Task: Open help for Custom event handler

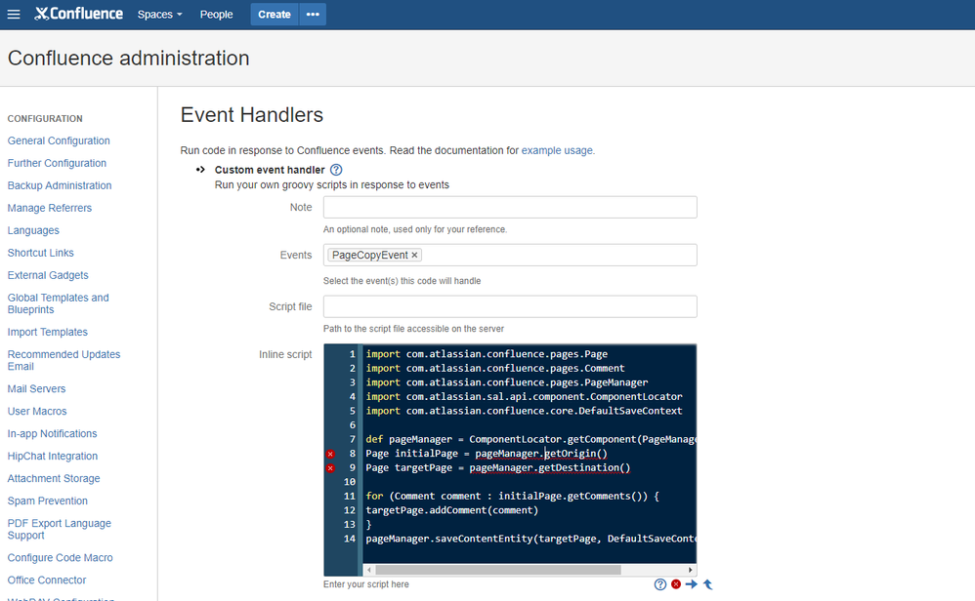Action: pos(336,170)
